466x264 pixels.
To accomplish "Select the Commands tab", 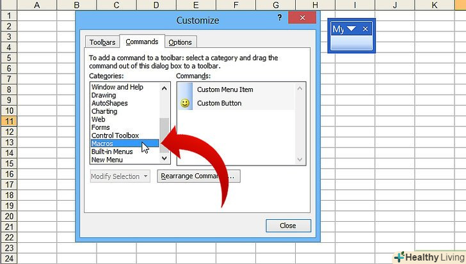I will click(x=142, y=42).
